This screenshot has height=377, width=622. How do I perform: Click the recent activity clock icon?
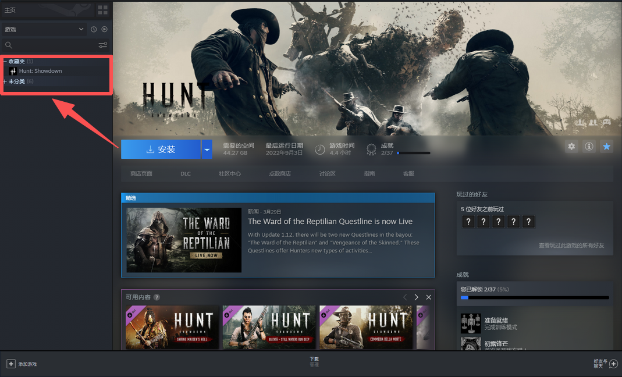pos(94,29)
